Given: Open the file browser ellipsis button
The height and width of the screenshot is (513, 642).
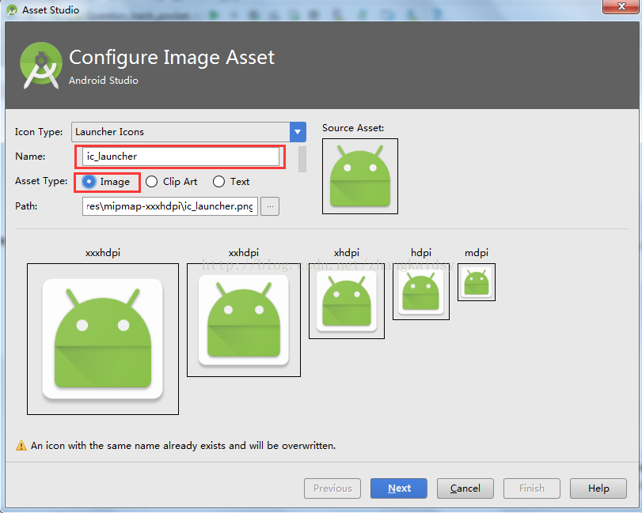Looking at the screenshot, I should pyautogui.click(x=270, y=206).
